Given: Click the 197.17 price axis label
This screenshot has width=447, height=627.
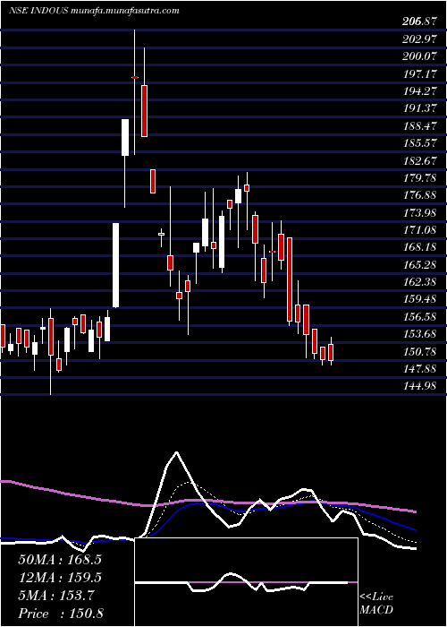Looking at the screenshot, I should [419, 74].
